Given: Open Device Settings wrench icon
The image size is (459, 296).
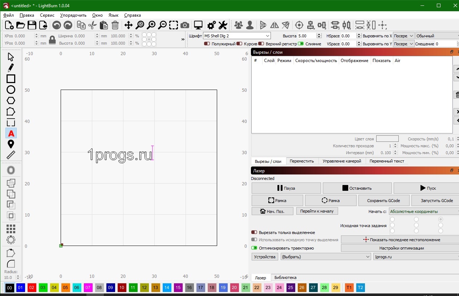Looking at the screenshot, I should [223, 25].
